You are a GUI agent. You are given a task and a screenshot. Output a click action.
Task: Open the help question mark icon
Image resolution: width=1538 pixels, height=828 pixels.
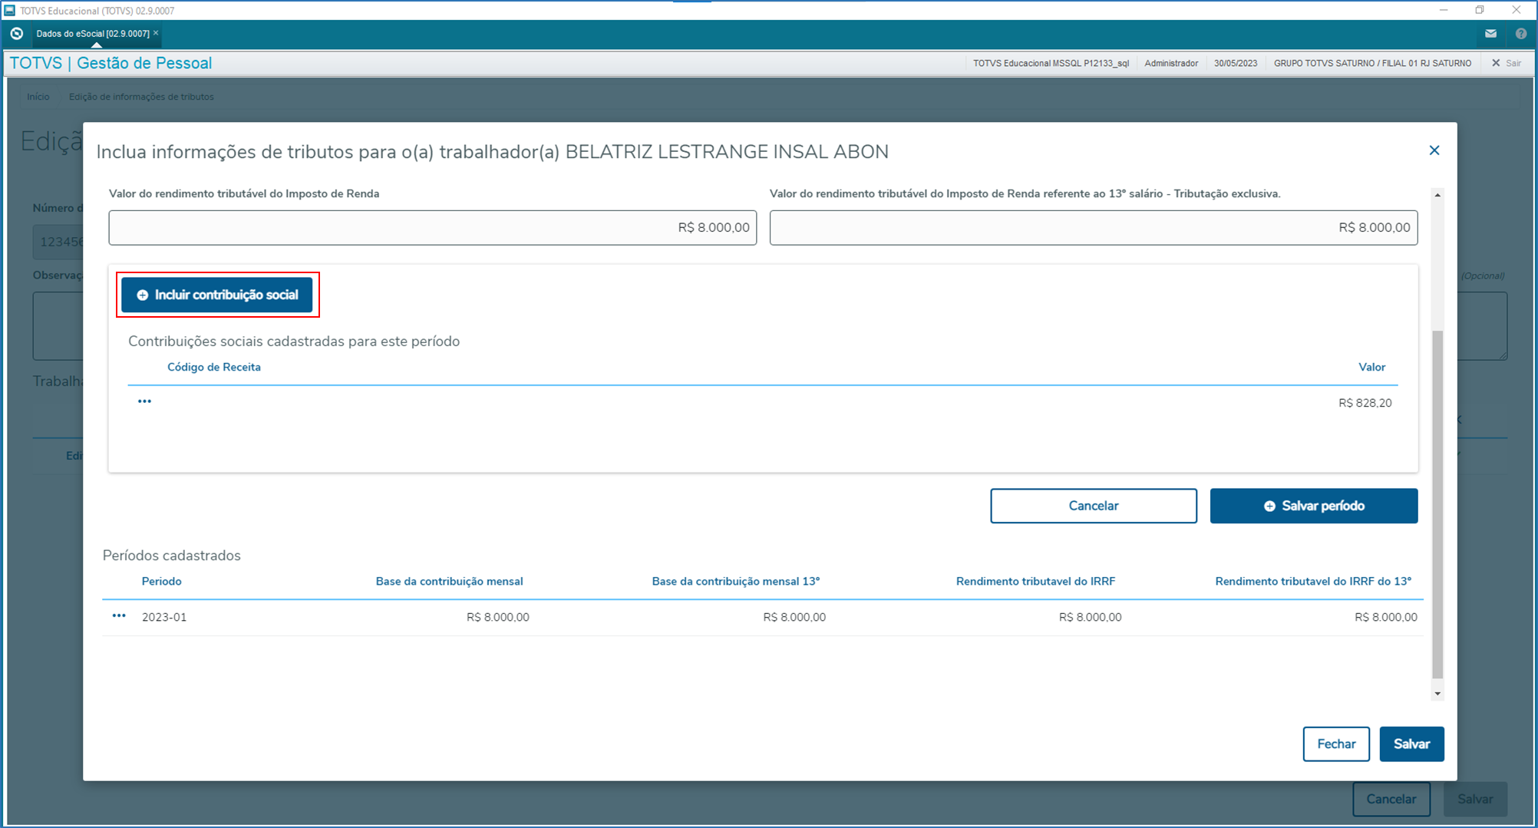coord(1520,34)
